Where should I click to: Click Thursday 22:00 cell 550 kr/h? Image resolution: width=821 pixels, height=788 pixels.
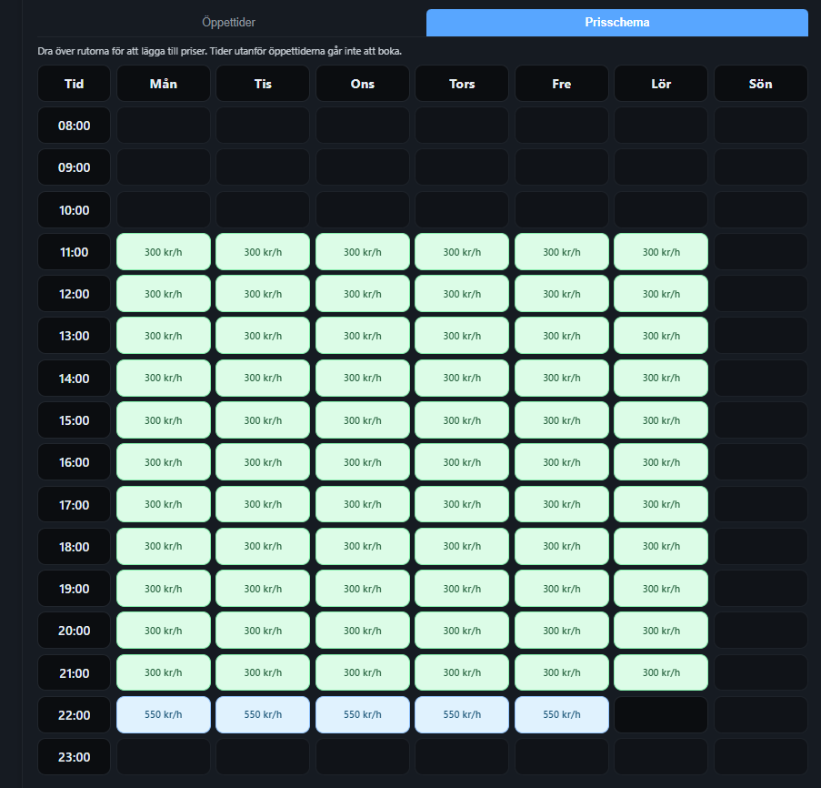pyautogui.click(x=462, y=714)
